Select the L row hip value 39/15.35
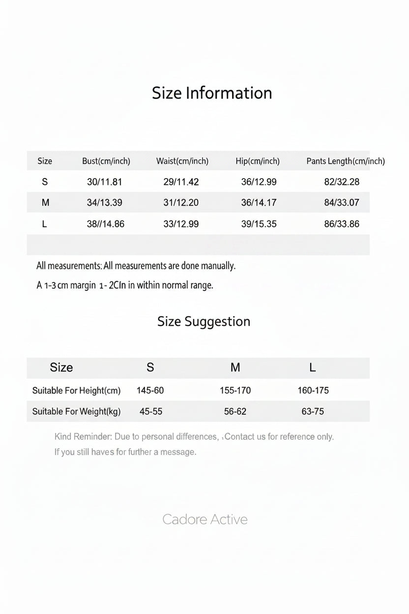This screenshot has height=614, width=409. [x=259, y=224]
